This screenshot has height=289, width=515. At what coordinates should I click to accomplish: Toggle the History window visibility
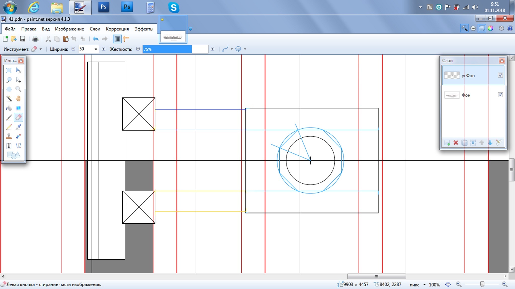(x=473, y=28)
